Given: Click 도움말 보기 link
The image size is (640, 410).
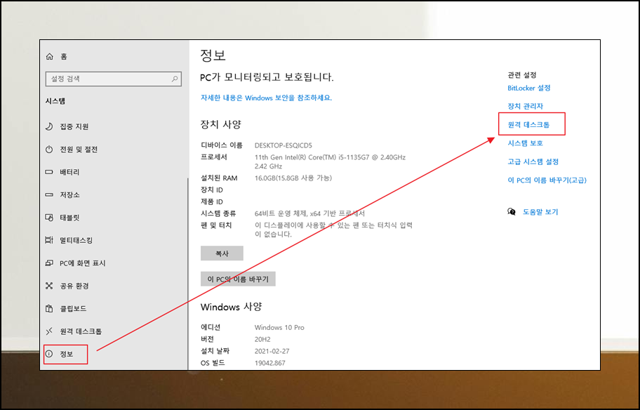Looking at the screenshot, I should click(540, 211).
